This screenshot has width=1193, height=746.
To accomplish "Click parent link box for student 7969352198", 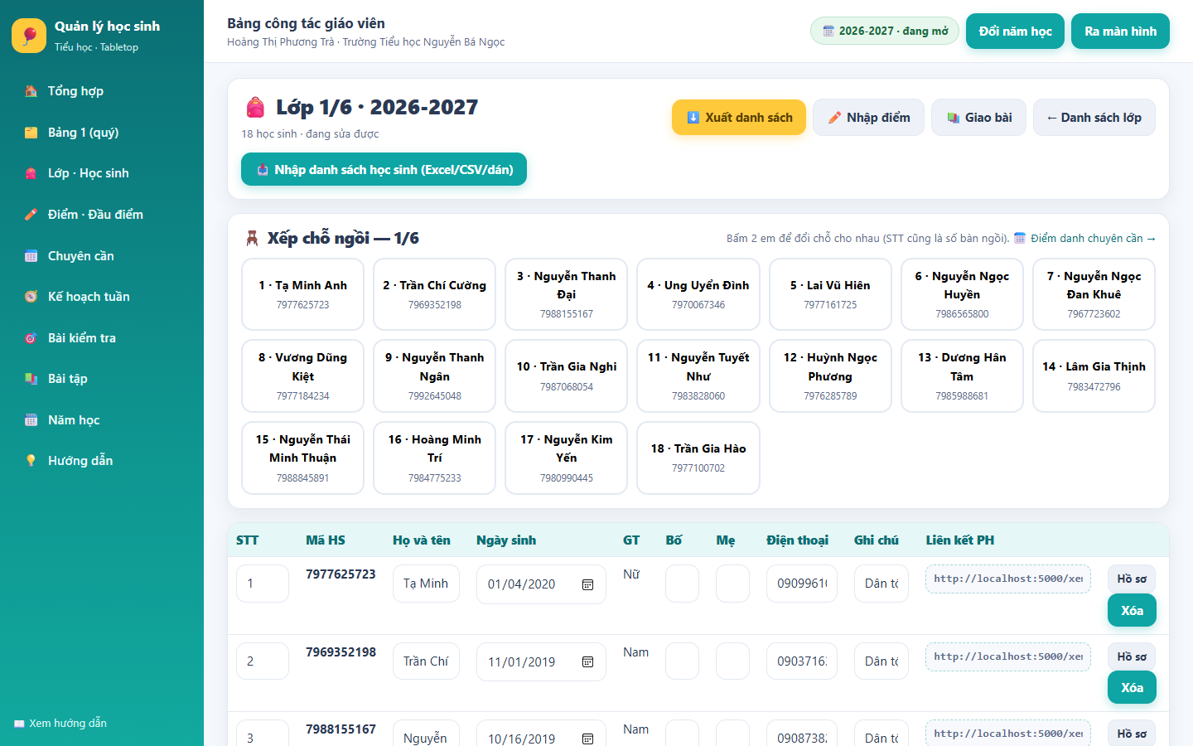I will 1008,656.
